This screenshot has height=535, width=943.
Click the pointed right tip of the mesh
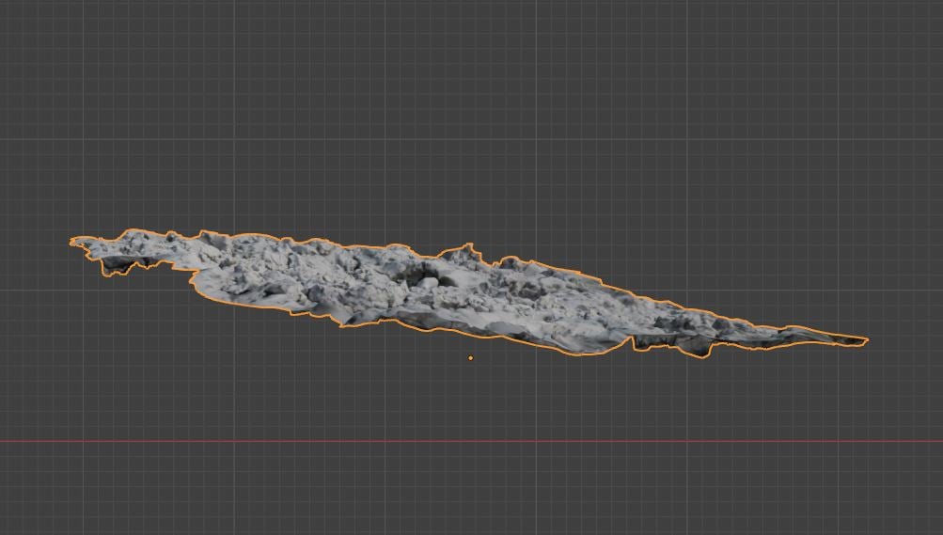tap(863, 340)
